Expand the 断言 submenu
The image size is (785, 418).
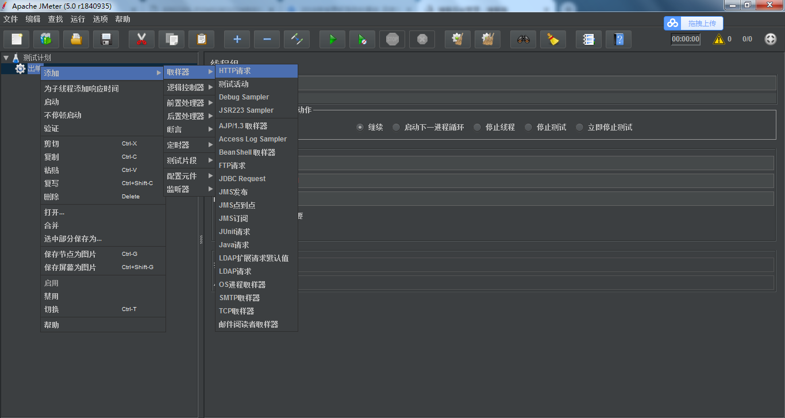190,129
